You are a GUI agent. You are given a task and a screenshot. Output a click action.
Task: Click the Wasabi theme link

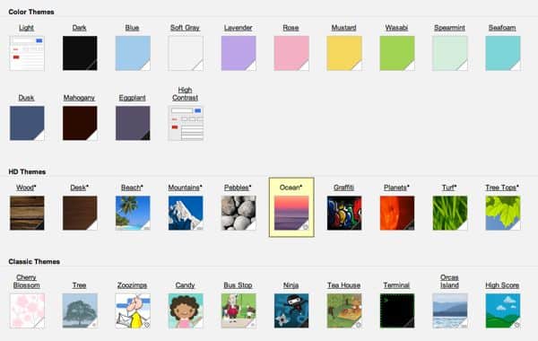(396, 28)
